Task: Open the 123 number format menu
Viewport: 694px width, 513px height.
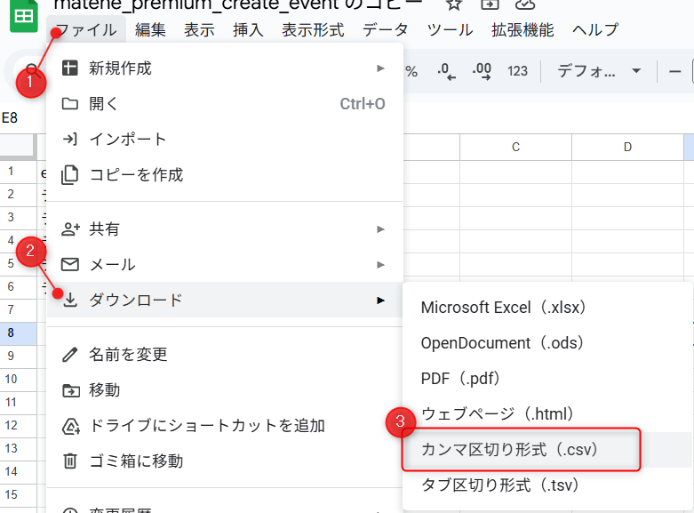Action: pos(517,71)
